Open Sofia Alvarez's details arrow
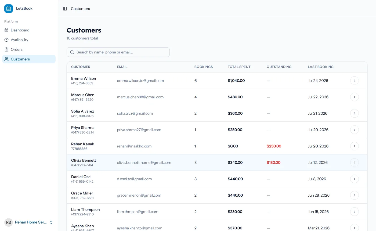 coord(355,113)
